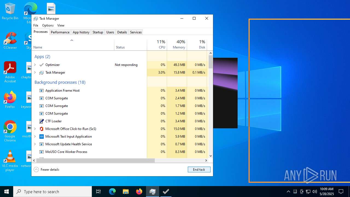Expand the Microsoft Update Health Service group
The height and width of the screenshot is (197, 350).
pyautogui.click(x=35, y=144)
